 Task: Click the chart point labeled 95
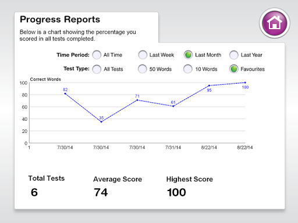[x=209, y=85]
